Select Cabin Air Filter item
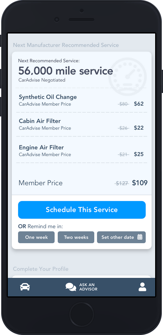 (x=82, y=124)
